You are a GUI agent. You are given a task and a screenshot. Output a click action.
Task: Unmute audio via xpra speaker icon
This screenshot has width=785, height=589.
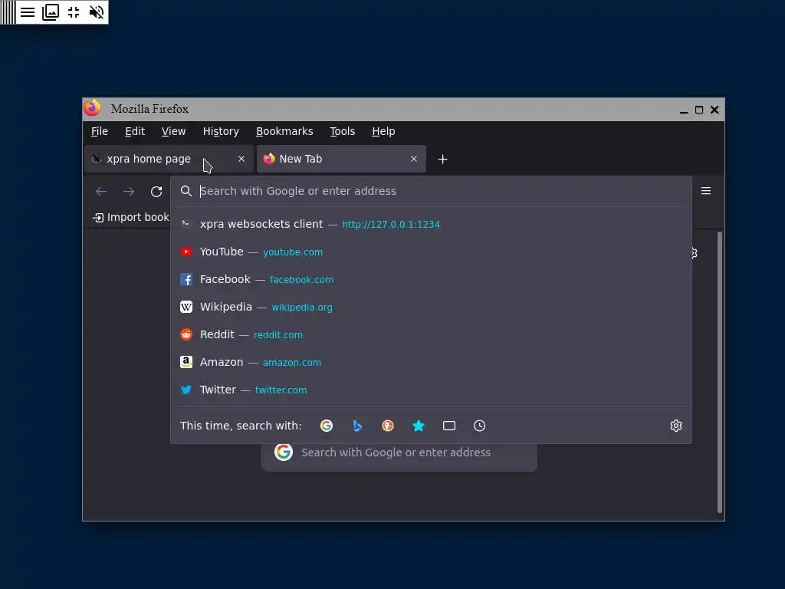coord(96,12)
